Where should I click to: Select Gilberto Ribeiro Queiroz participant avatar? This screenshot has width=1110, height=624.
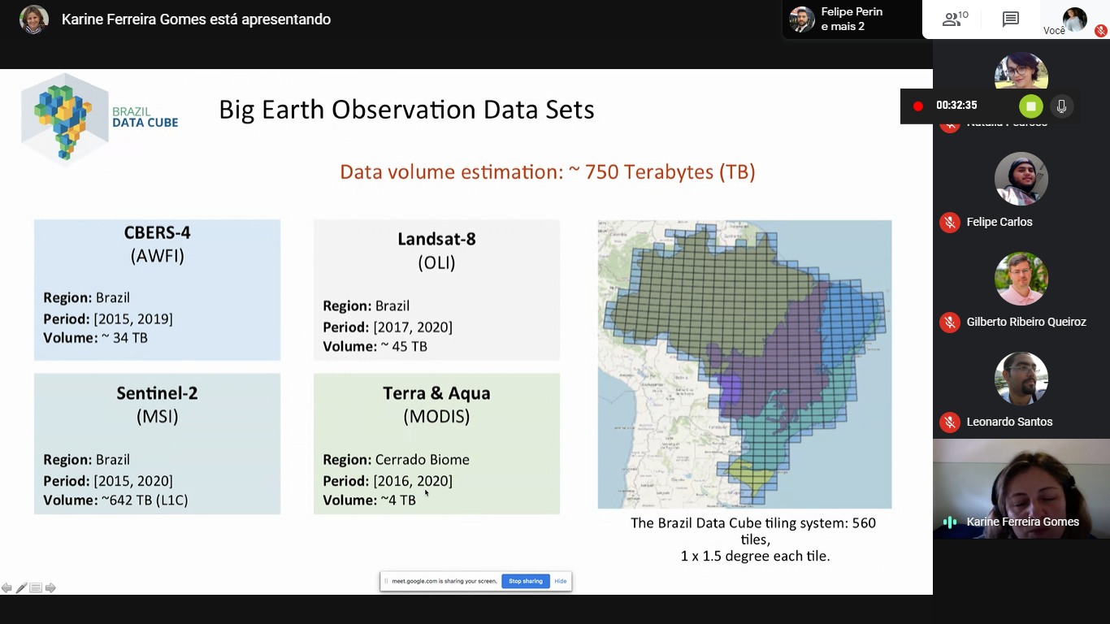tap(1021, 279)
